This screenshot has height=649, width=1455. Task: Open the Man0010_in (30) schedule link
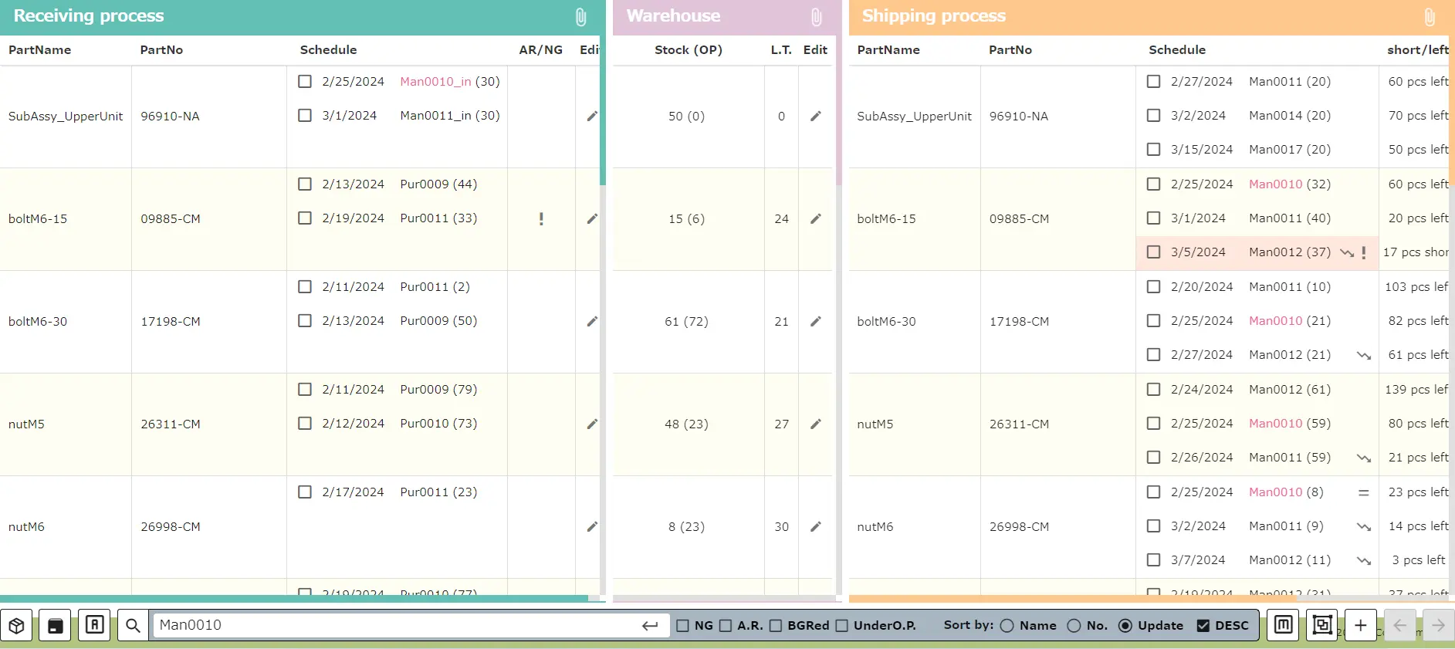coord(435,82)
